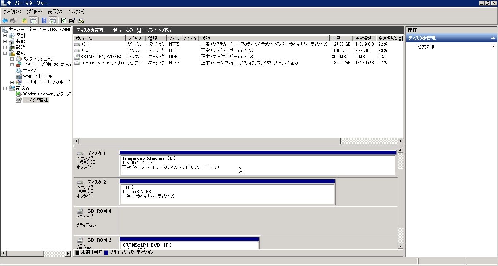Click the 診断 icon in the tree
Viewport: 498px width, 266px height.
(12, 47)
